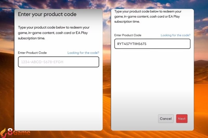Click the 8Game flame logo icon
Image resolution: width=208 pixels, height=138 pixels.
4,133
